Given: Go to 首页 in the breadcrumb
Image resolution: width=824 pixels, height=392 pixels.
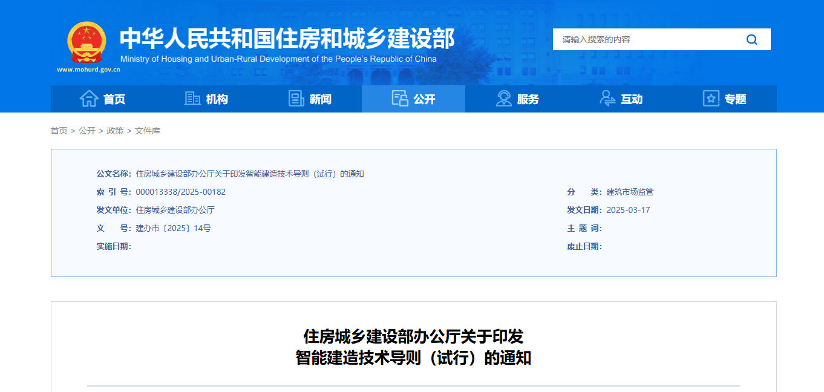Looking at the screenshot, I should [x=59, y=131].
